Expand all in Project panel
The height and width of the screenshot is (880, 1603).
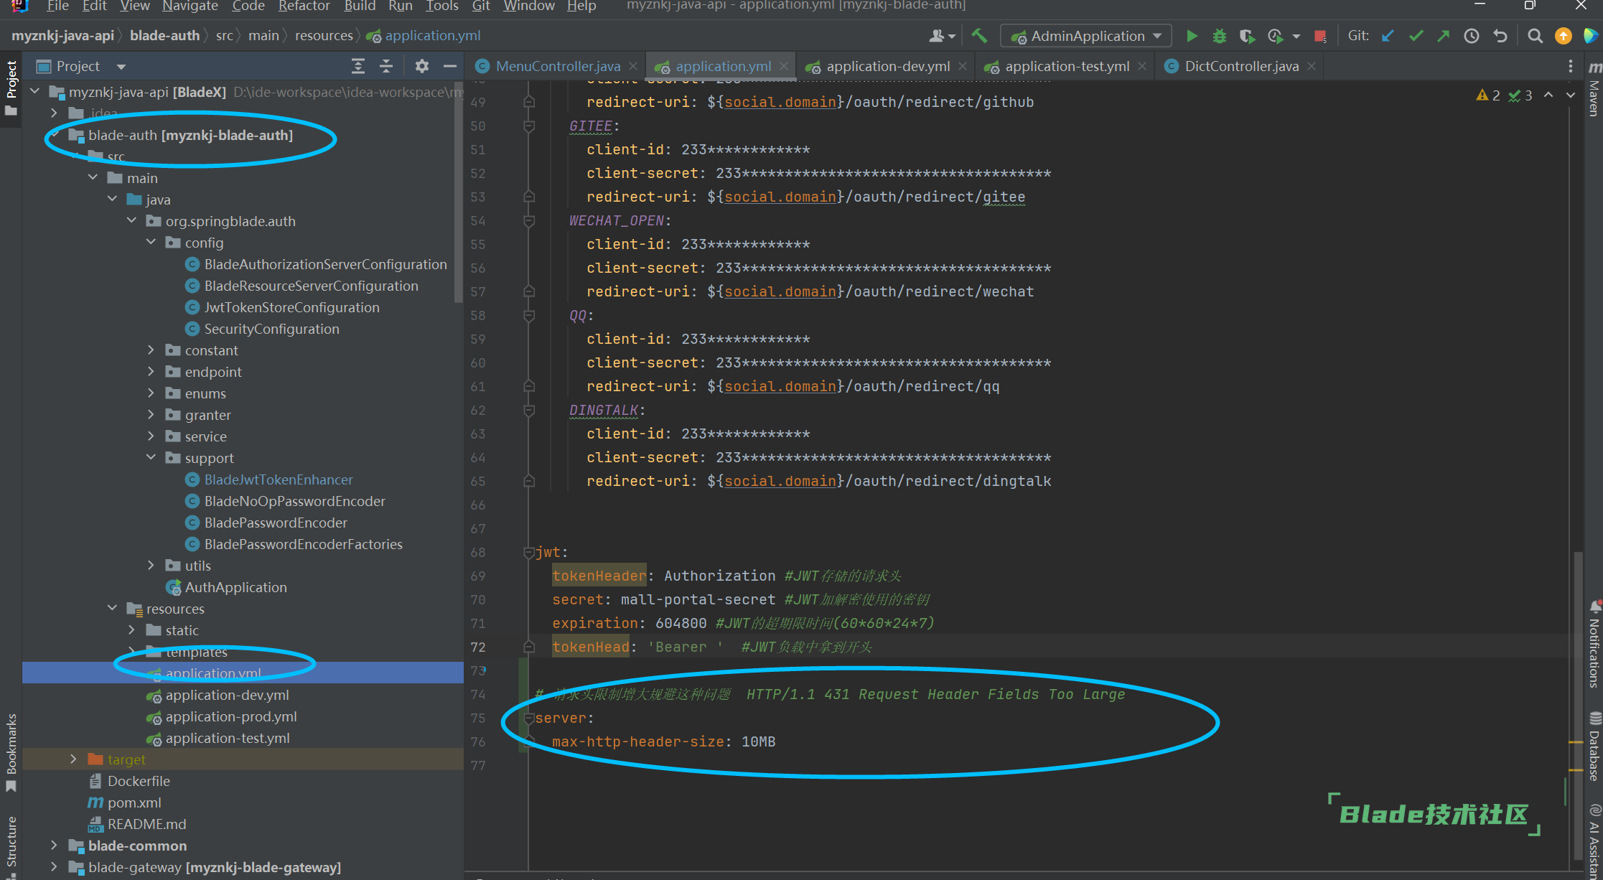pyautogui.click(x=357, y=66)
